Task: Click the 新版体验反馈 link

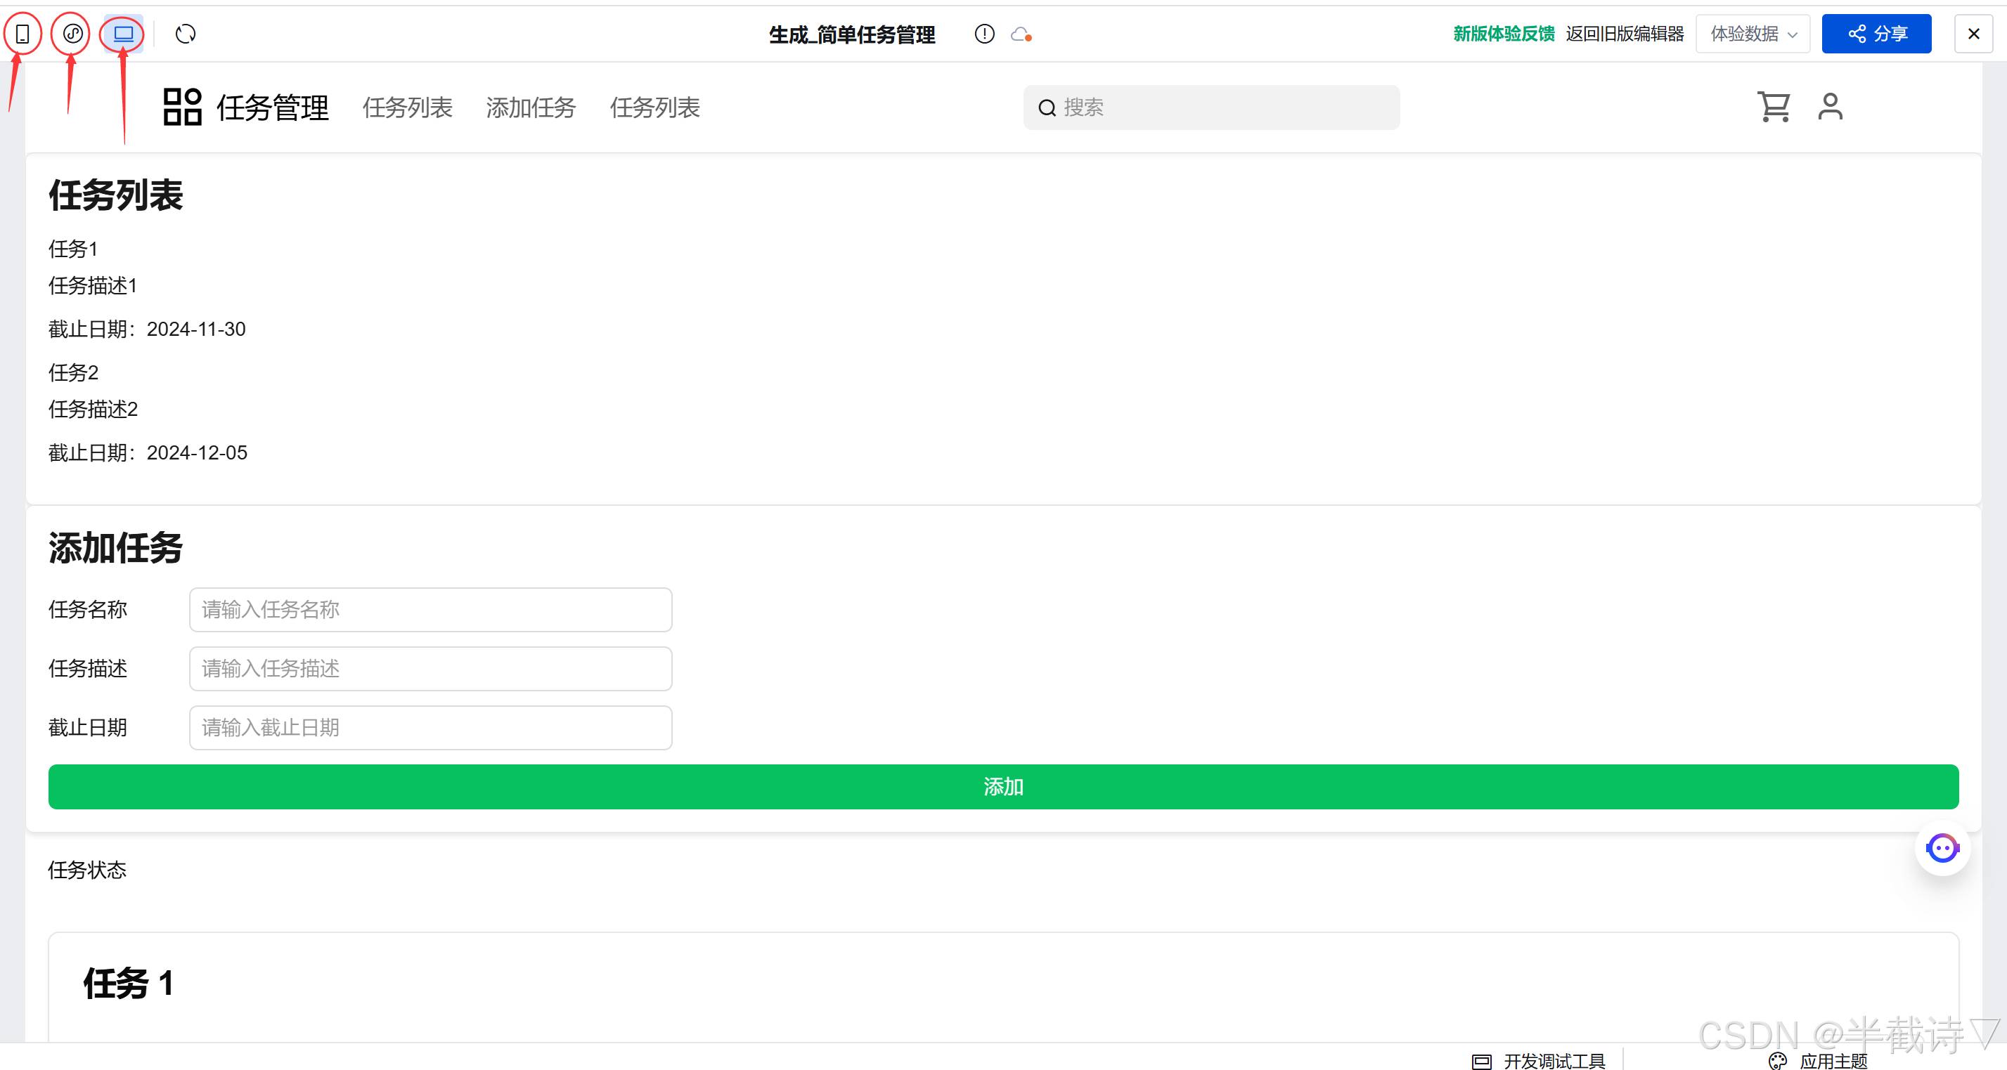Action: click(1503, 34)
